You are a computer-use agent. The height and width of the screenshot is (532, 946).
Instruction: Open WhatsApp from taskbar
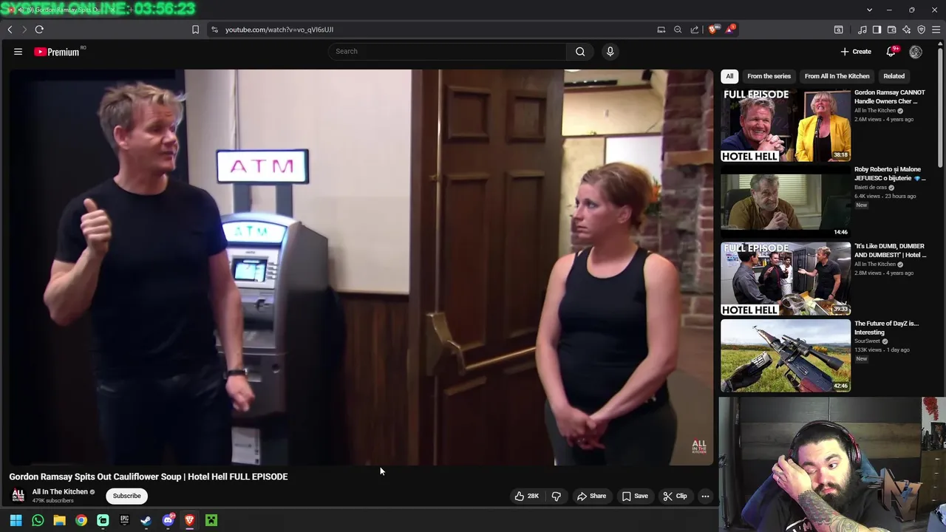[x=38, y=520]
